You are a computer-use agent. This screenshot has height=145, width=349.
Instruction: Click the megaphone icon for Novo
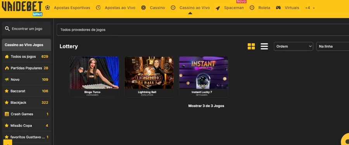point(7,79)
